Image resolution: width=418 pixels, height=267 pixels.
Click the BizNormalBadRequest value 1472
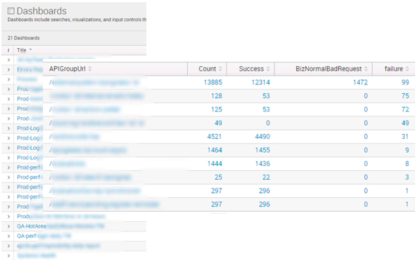pos(360,82)
